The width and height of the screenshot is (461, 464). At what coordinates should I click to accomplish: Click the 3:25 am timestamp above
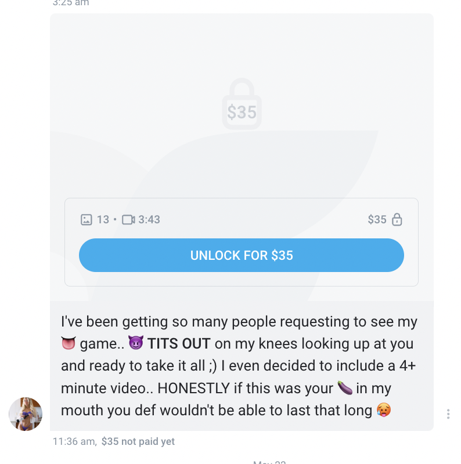coord(71,3)
